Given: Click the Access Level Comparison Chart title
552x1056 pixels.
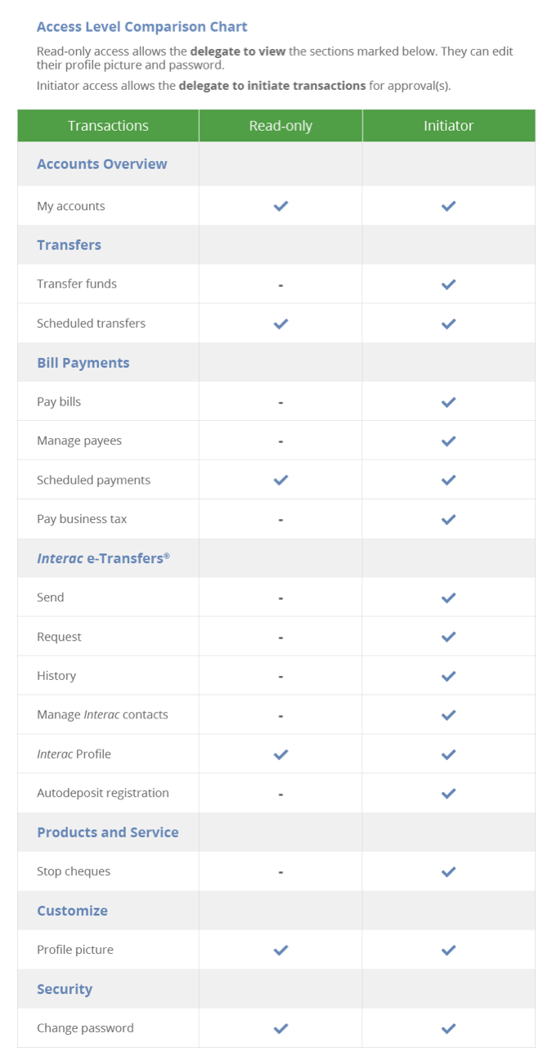Looking at the screenshot, I should pos(142,27).
